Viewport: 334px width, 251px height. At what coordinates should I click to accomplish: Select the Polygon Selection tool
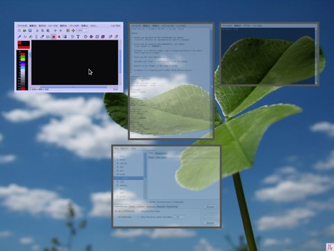point(59,37)
